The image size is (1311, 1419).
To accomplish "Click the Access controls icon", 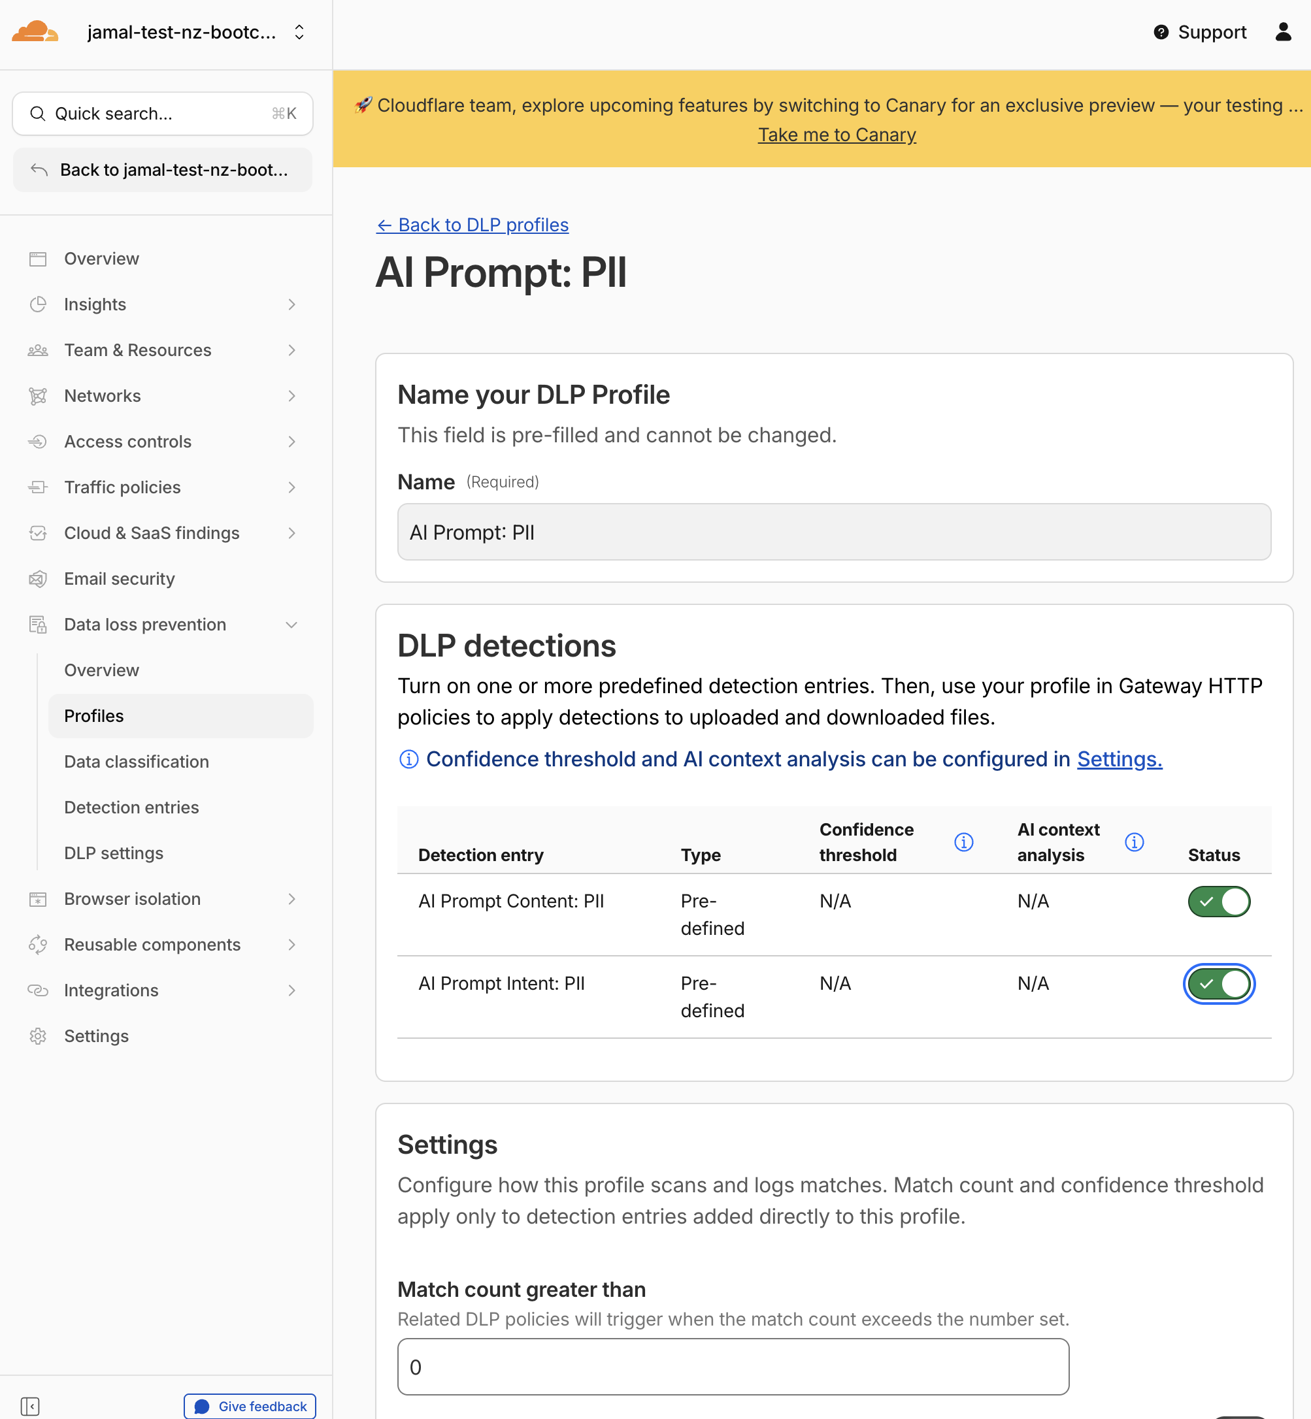I will pyautogui.click(x=38, y=442).
